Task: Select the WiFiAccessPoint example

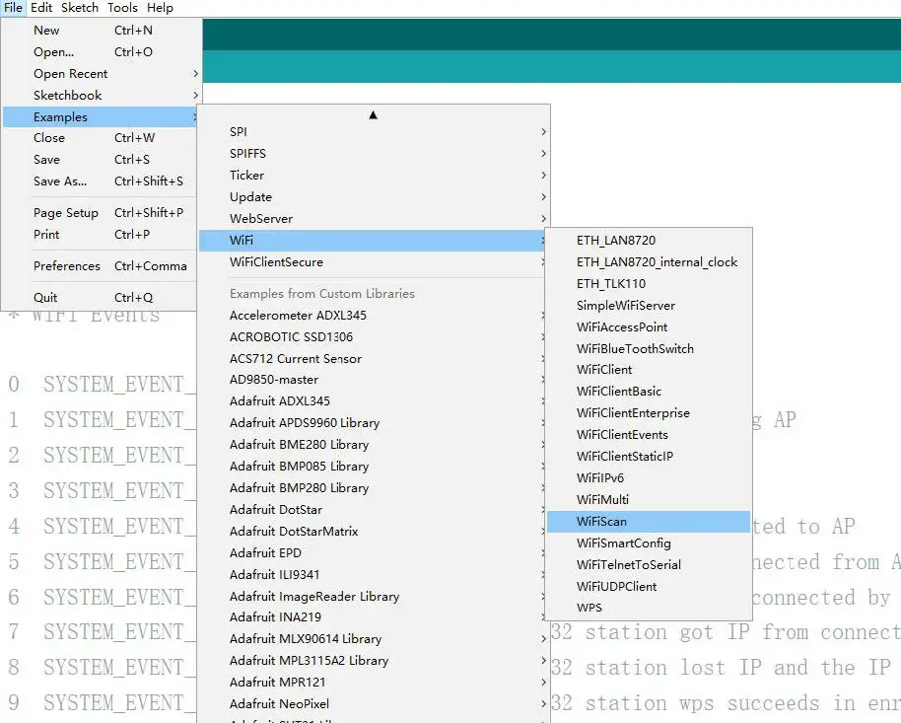Action: pyautogui.click(x=624, y=326)
